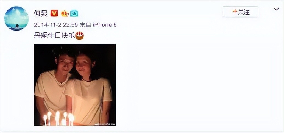Expand the chevron menu at post corner
The width and height of the screenshot is (284, 133).
pyautogui.click(x=276, y=9)
